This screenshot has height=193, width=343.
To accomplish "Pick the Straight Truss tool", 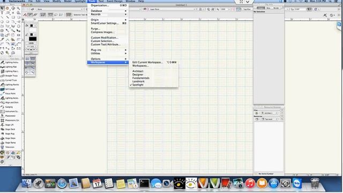I will coord(10,76).
